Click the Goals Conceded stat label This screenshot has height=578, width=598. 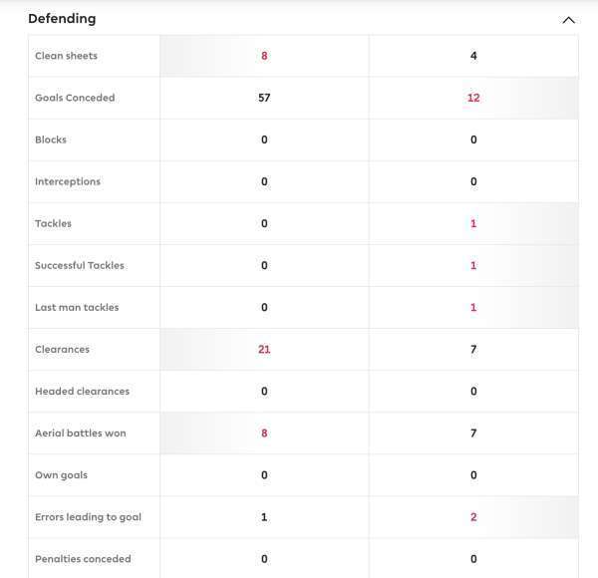coord(75,98)
